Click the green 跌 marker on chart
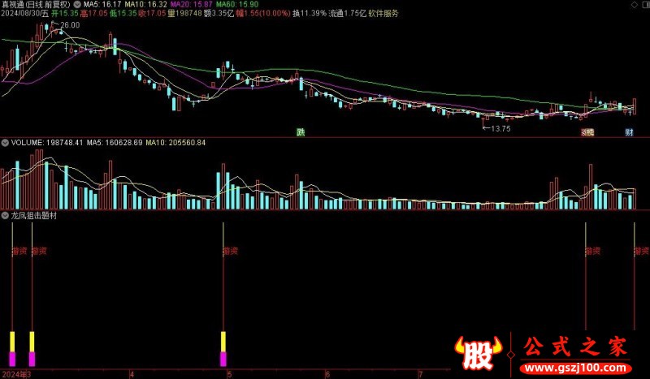Viewport: 650px width, 379px height. (301, 132)
